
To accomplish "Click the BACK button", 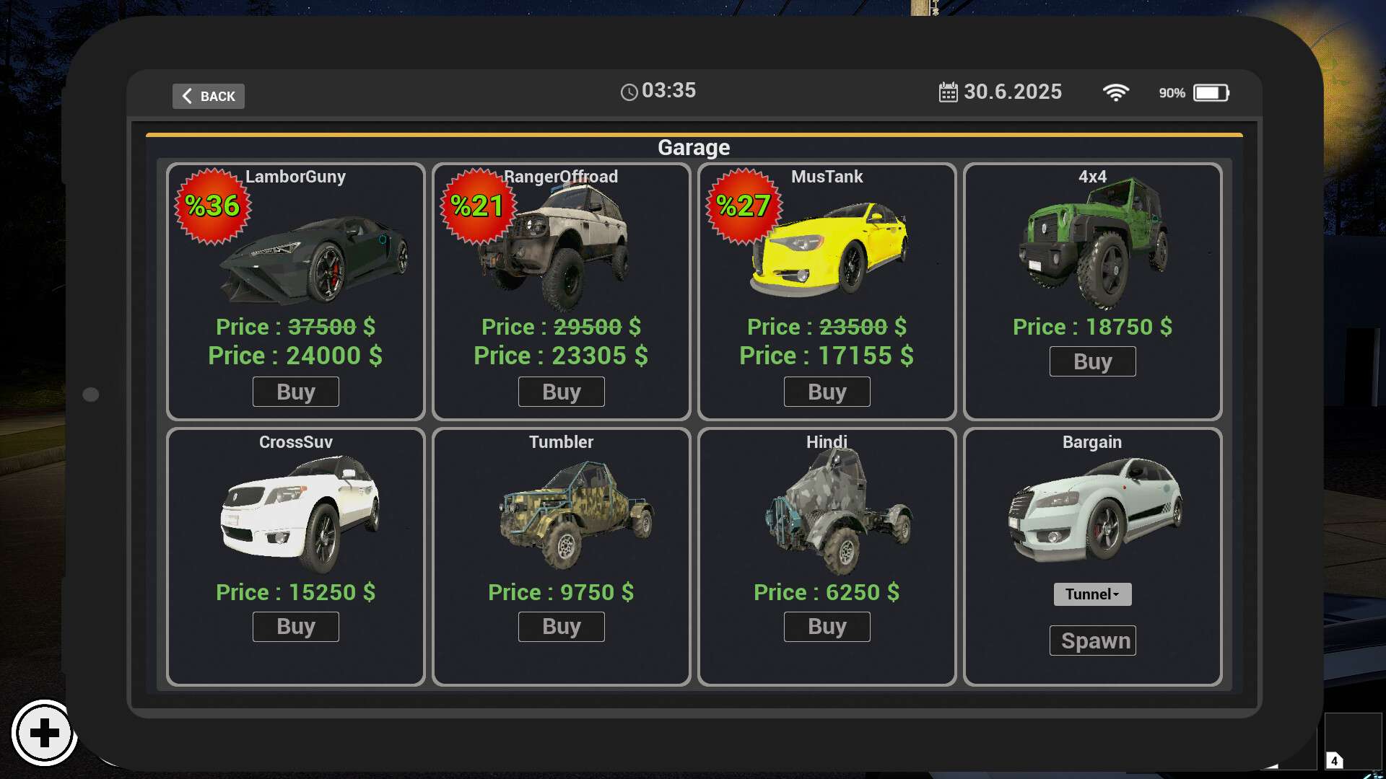I will click(x=208, y=96).
